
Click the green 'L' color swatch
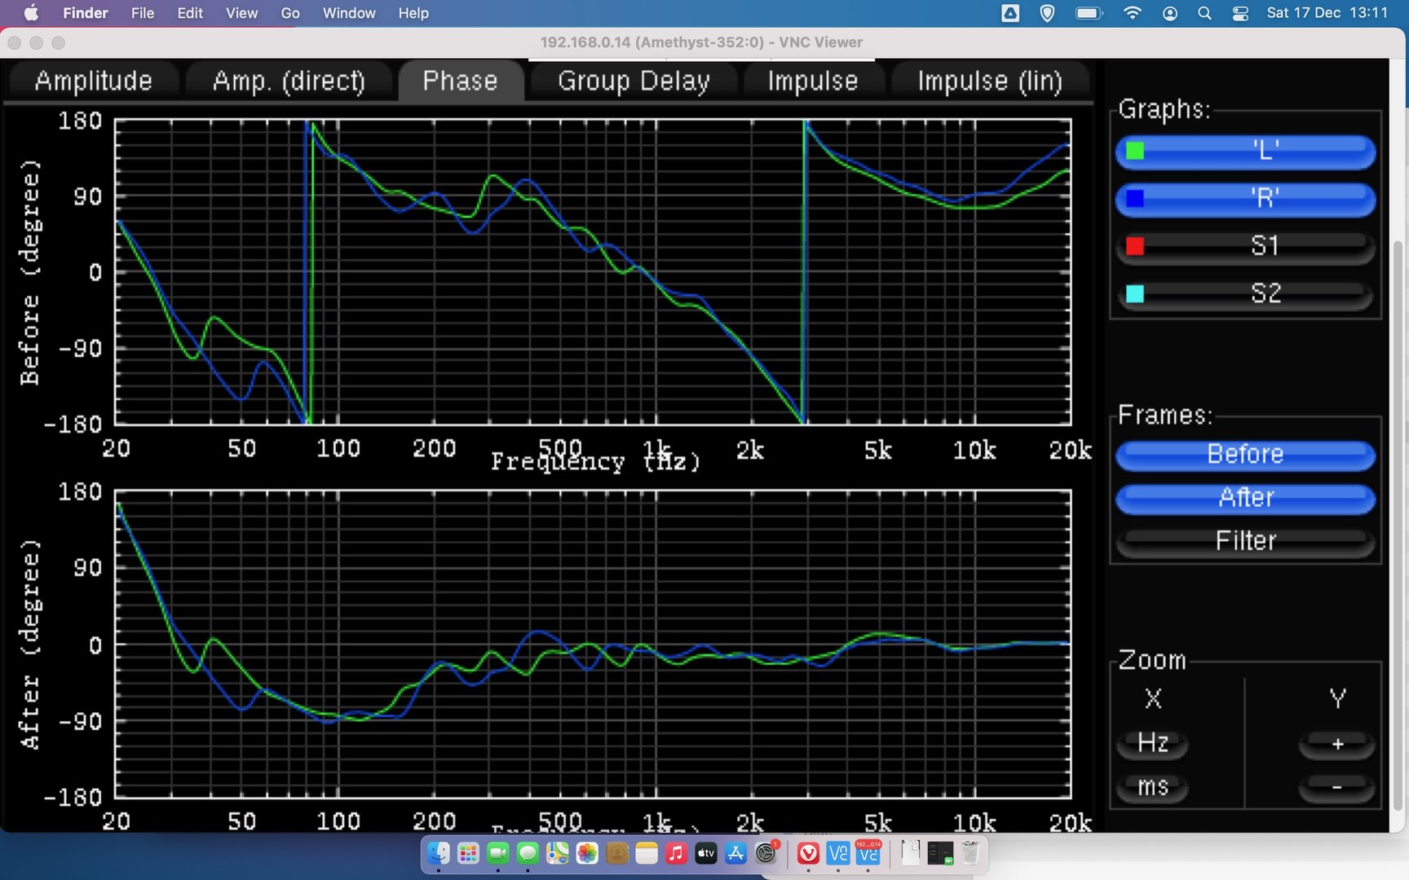[x=1135, y=152]
